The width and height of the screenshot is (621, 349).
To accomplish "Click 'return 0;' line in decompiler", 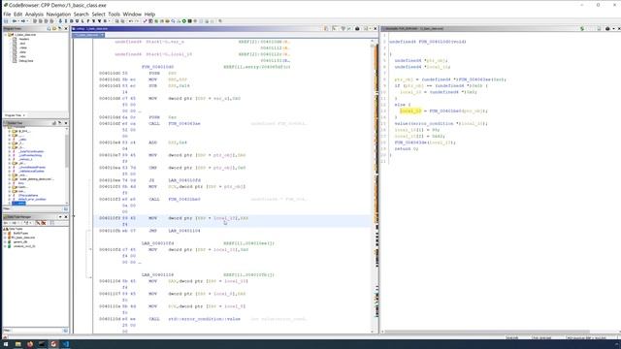I will [406, 148].
